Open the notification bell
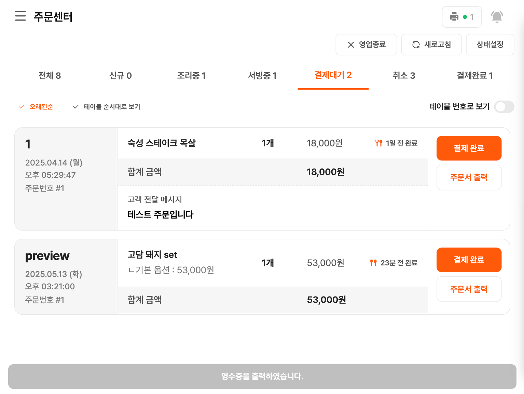This screenshot has height=394, width=524. click(497, 17)
